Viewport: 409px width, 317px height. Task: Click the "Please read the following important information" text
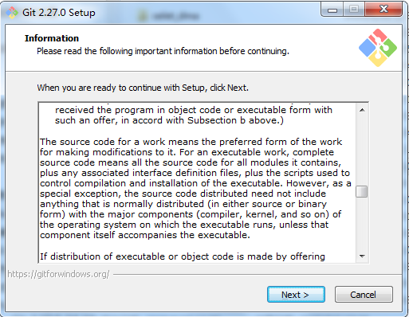tap(163, 51)
